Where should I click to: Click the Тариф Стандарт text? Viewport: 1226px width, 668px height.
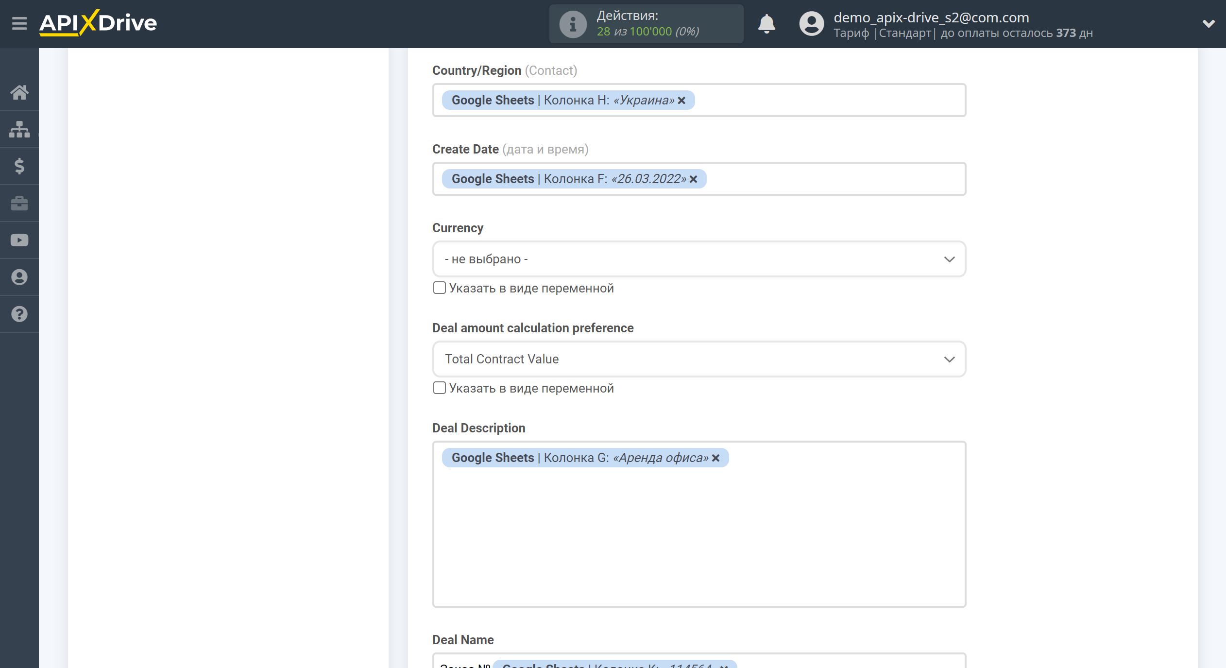coord(884,33)
